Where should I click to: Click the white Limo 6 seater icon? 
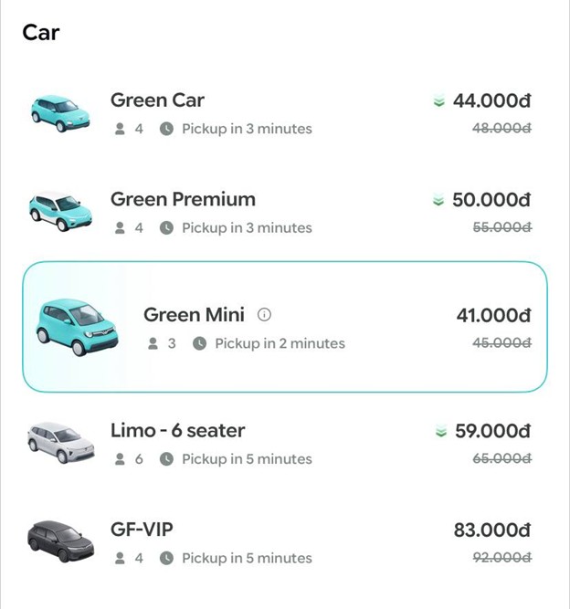point(60,443)
